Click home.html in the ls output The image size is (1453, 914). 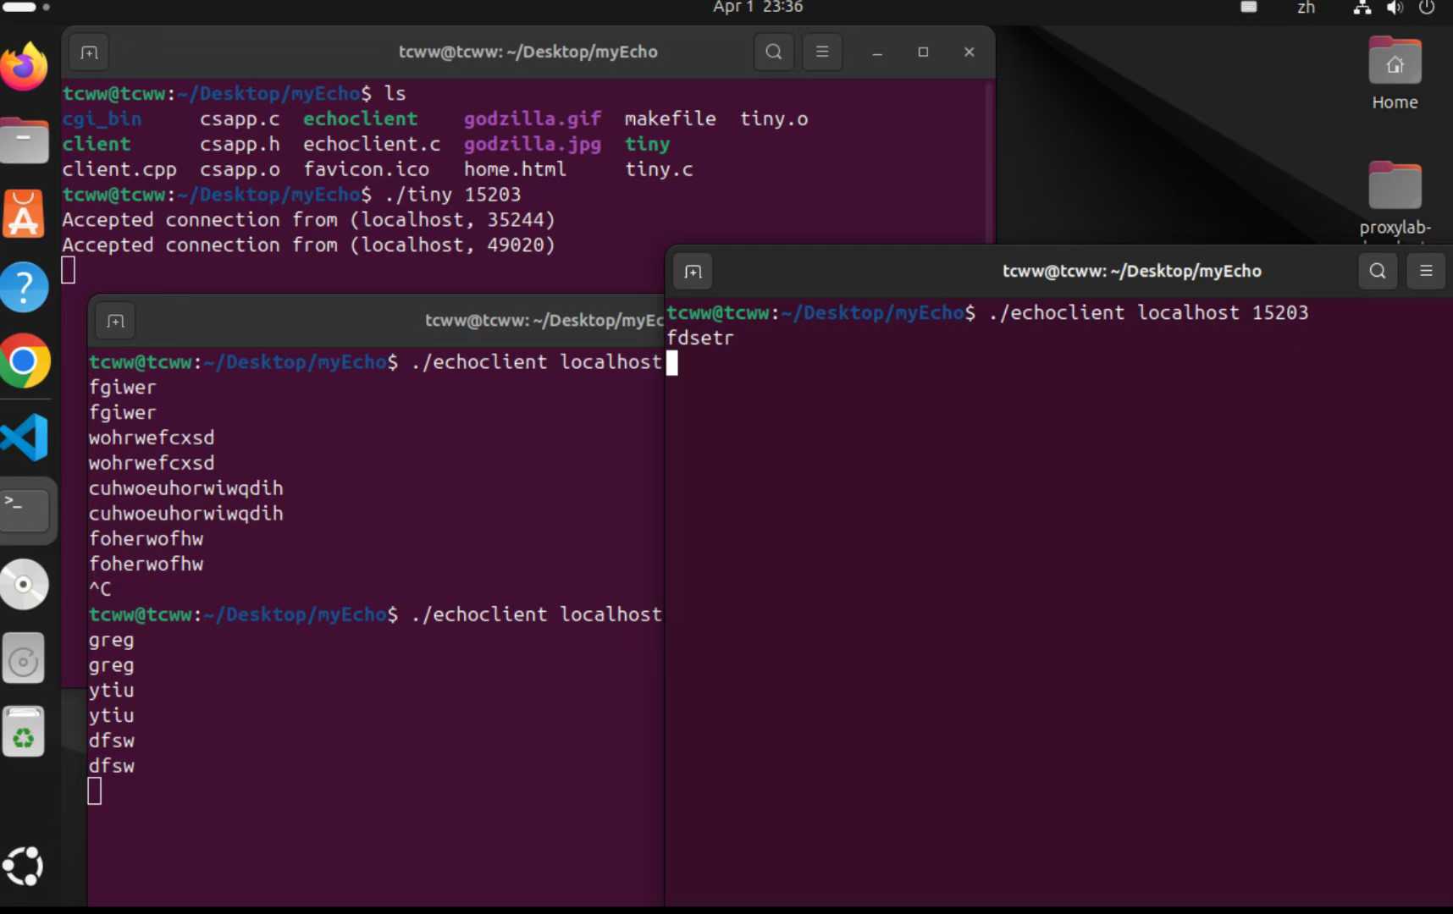point(515,169)
